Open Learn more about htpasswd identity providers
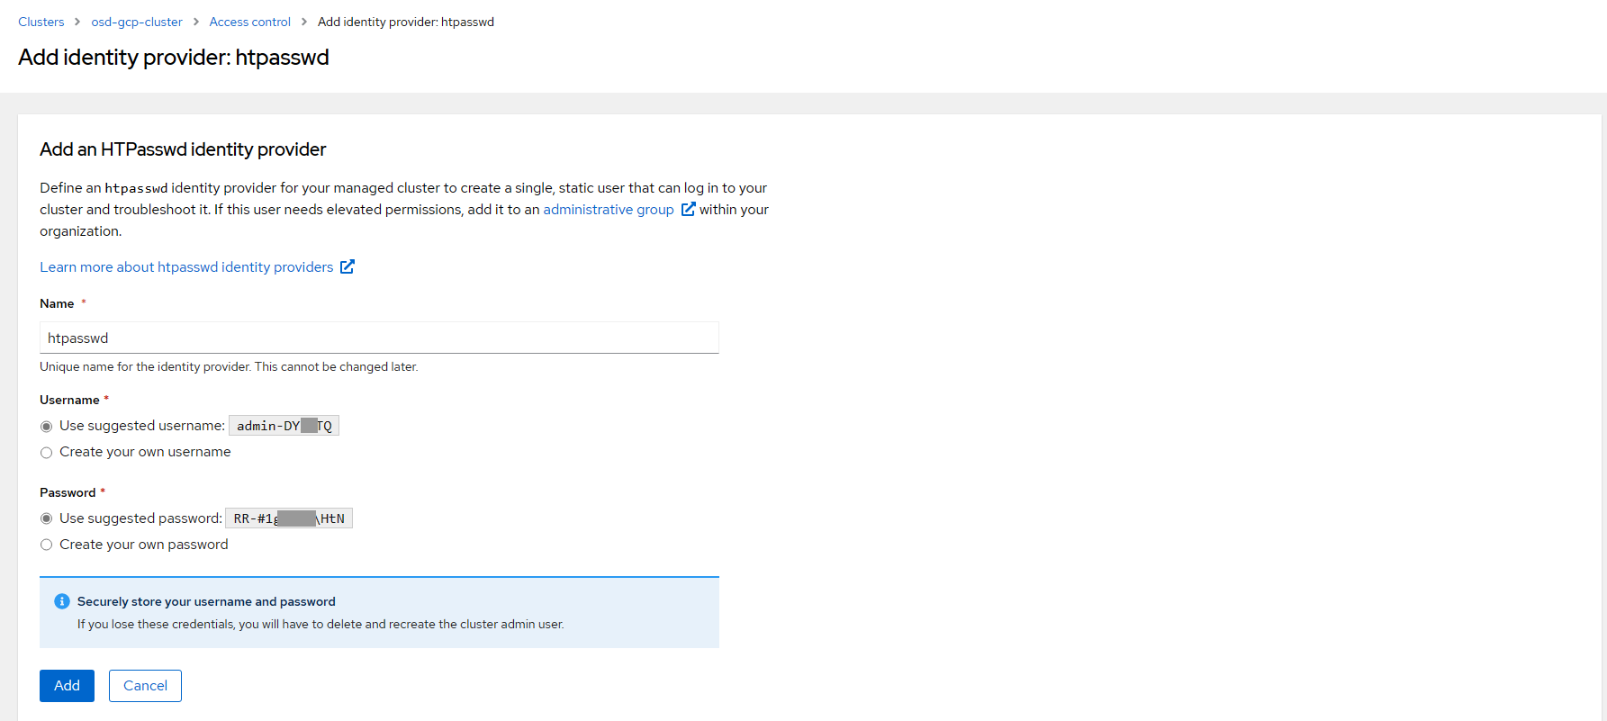Screen dimensions: 1607x721 pyautogui.click(x=186, y=267)
